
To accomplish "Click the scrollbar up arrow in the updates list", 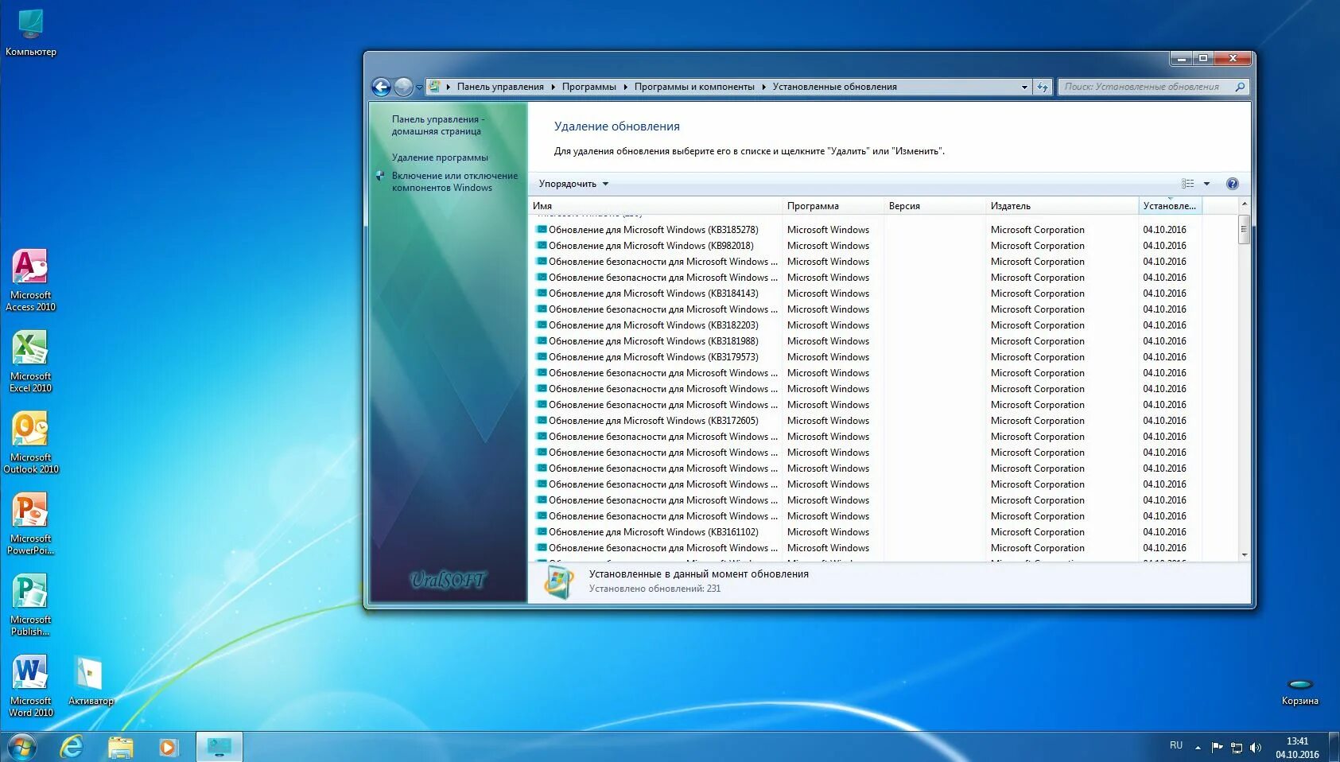I will [1244, 204].
